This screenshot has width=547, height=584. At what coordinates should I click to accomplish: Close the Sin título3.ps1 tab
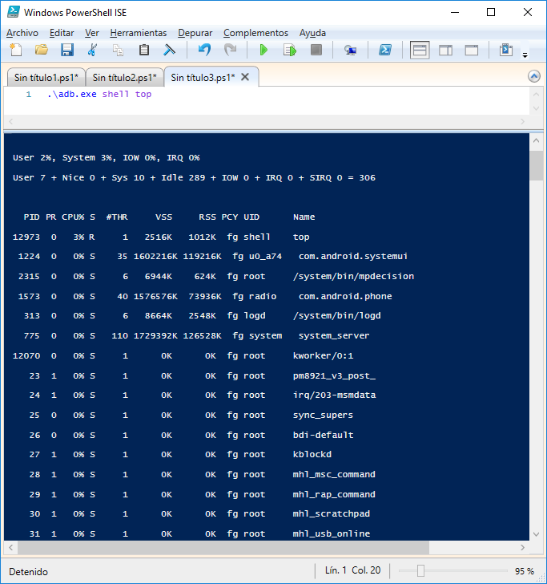(245, 77)
